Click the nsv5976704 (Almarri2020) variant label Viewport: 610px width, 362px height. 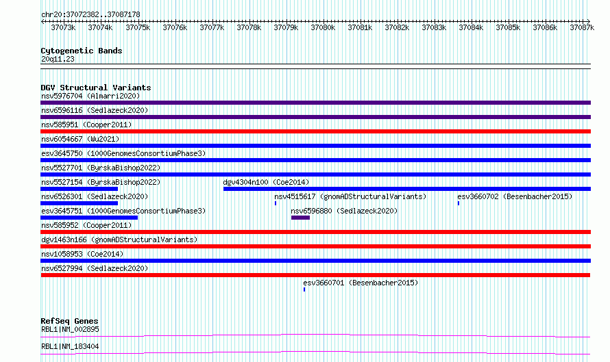point(90,96)
